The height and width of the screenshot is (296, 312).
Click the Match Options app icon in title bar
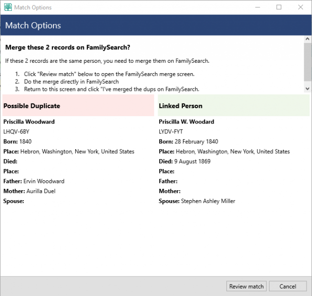click(7, 7)
